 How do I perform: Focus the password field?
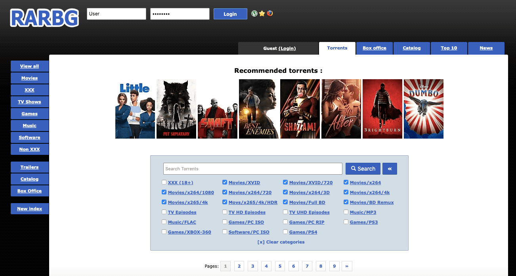click(x=180, y=14)
